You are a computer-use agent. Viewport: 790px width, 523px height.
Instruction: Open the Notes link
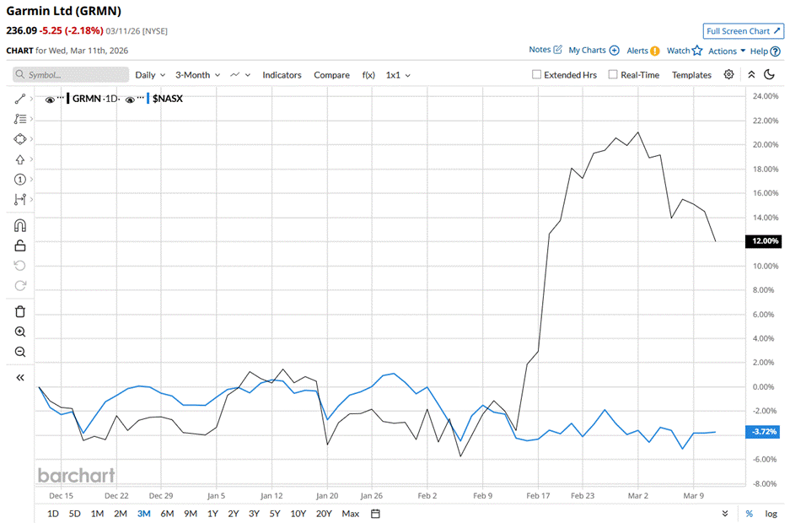[540, 50]
